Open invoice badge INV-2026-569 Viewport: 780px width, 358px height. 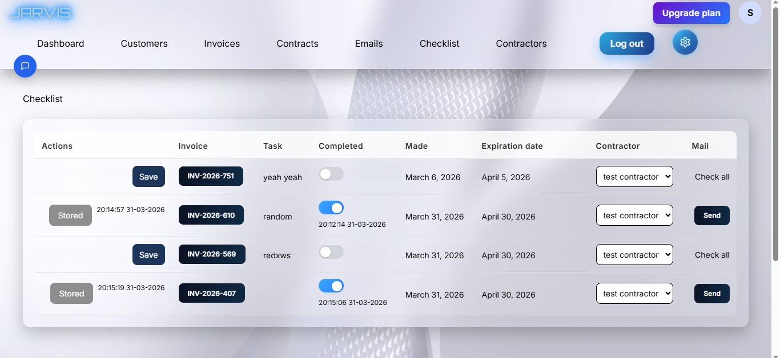212,254
